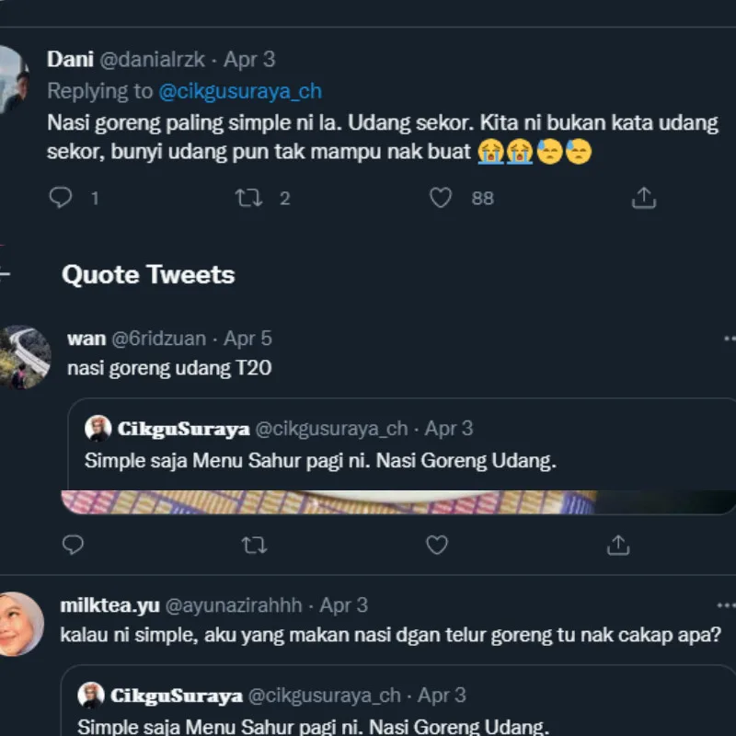Like wan's quote tweet
Screen dimensions: 736x736
[437, 545]
